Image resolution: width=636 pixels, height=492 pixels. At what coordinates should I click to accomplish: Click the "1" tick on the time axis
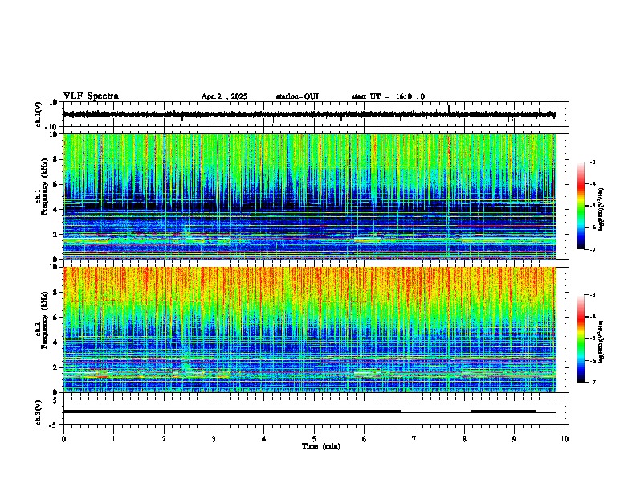(113, 439)
